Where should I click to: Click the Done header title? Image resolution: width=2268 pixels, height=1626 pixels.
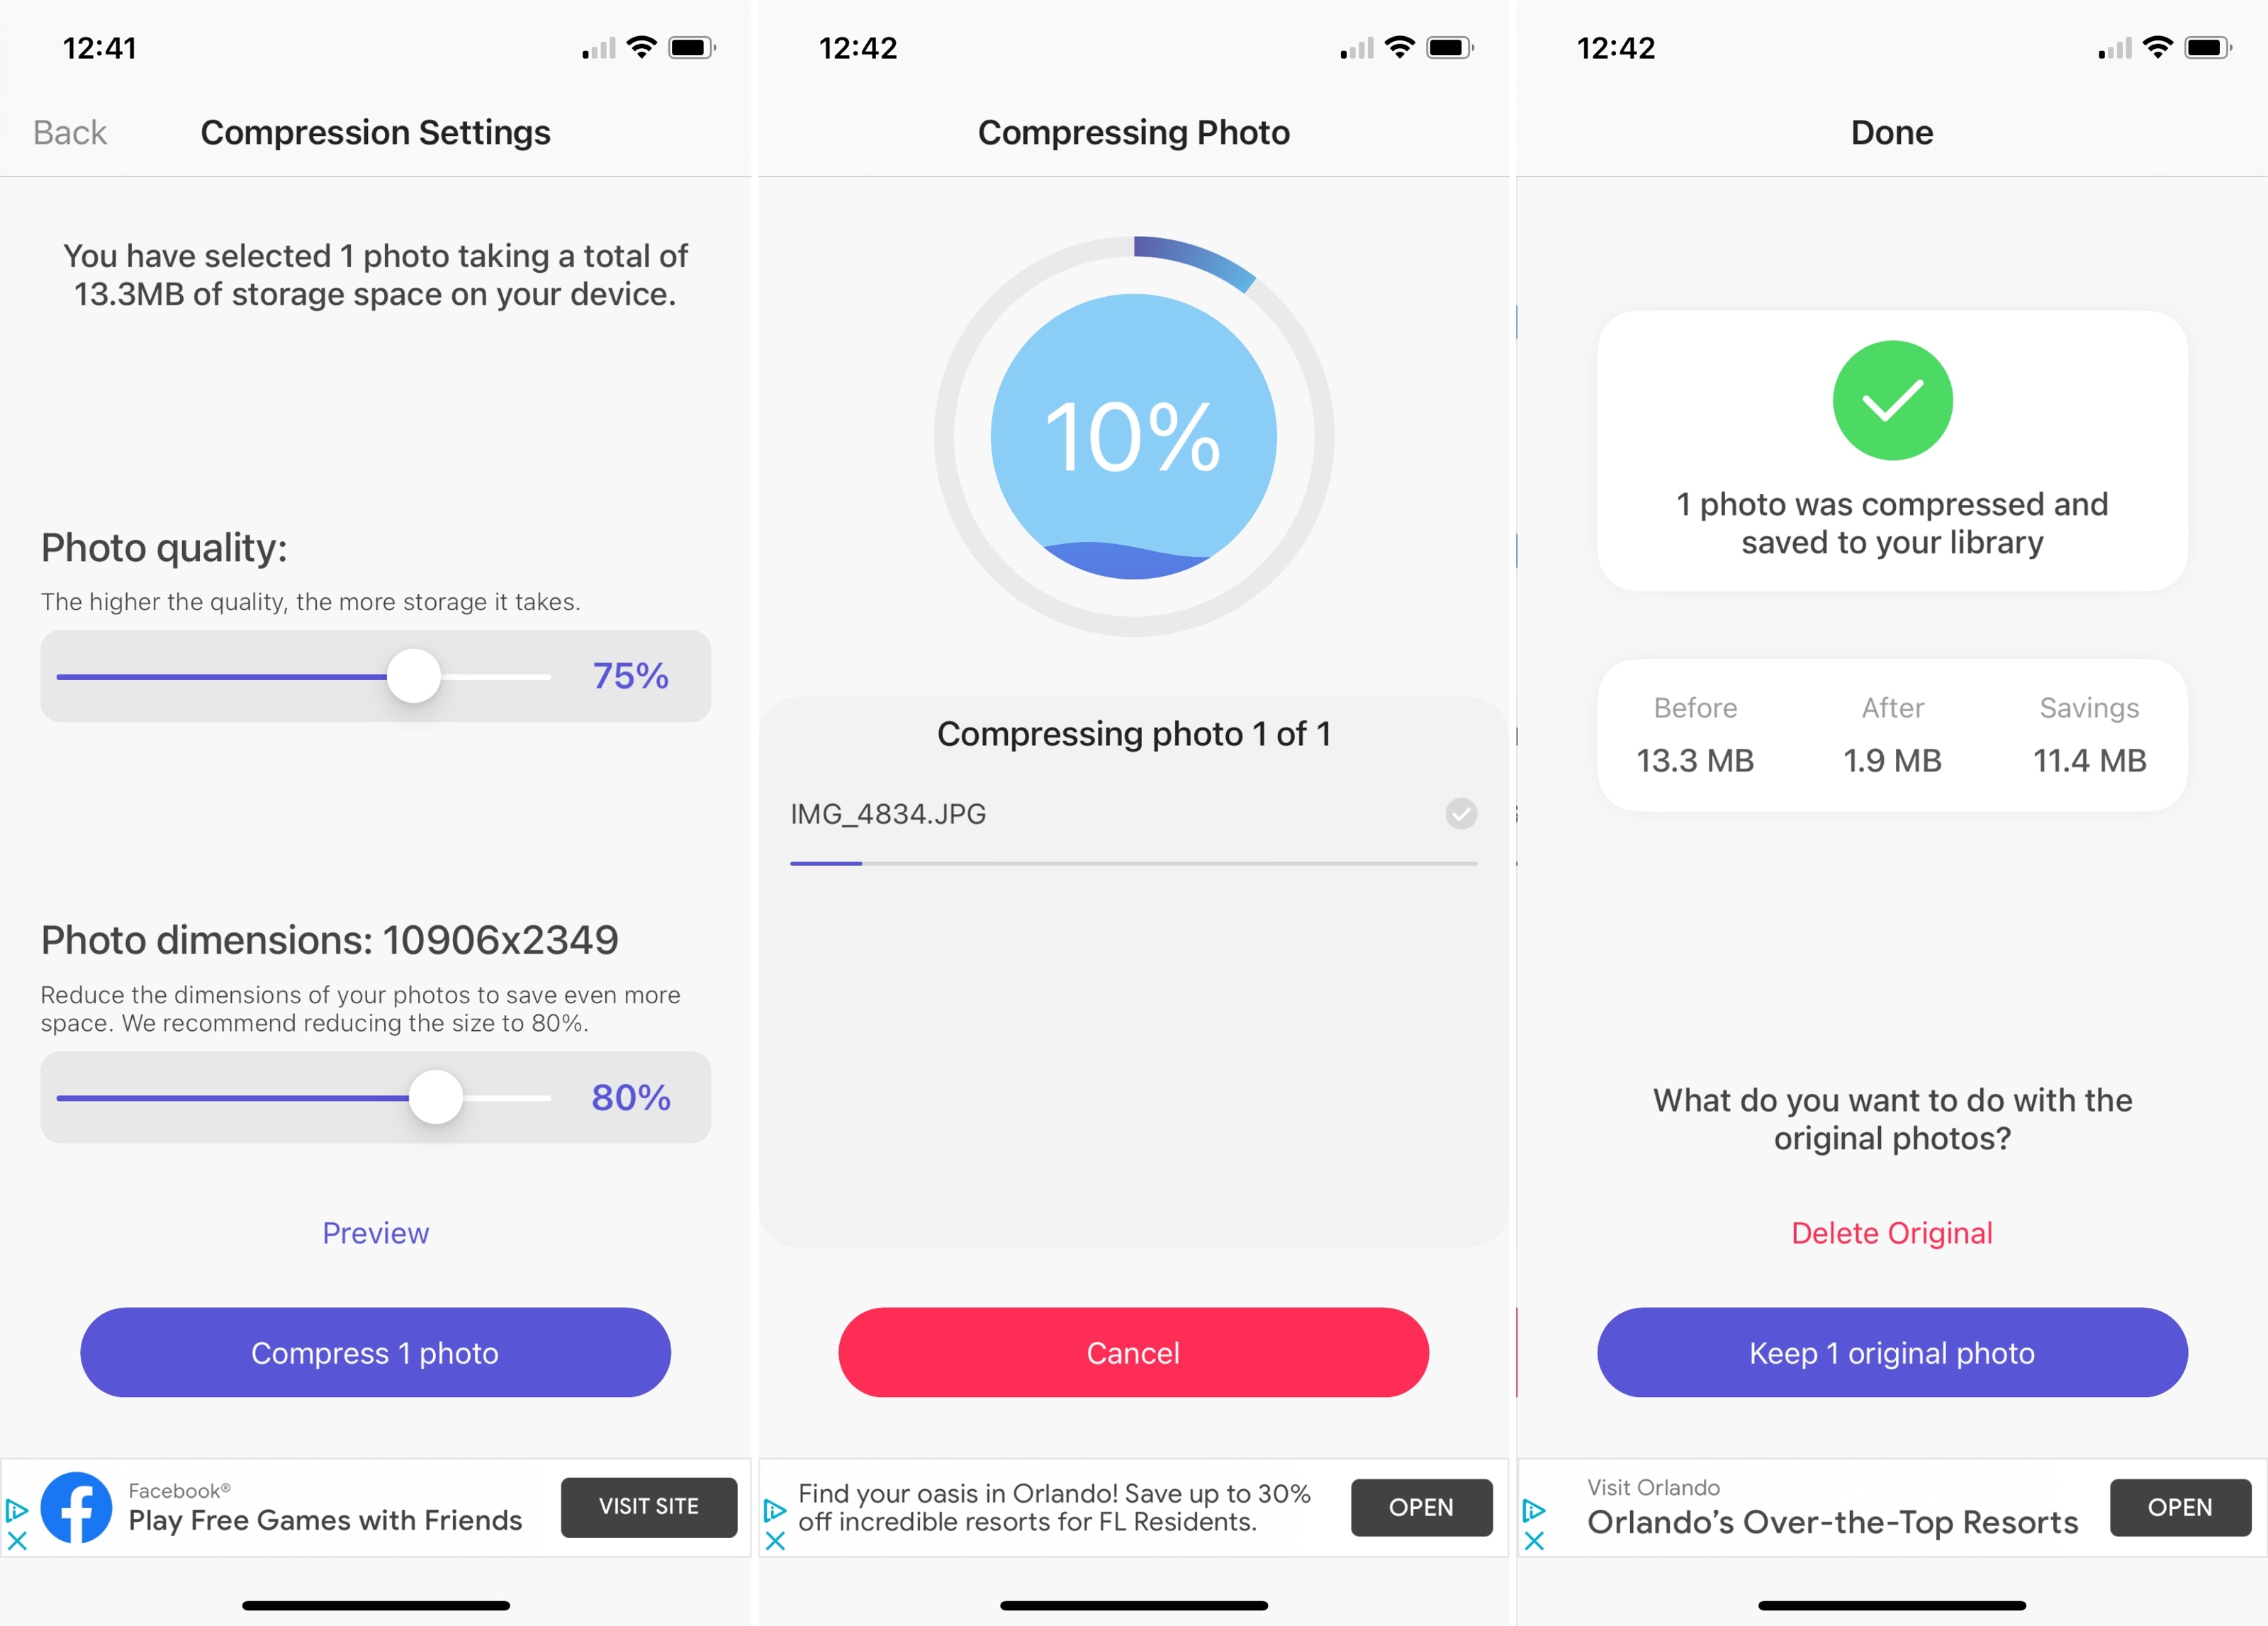pos(1892,130)
